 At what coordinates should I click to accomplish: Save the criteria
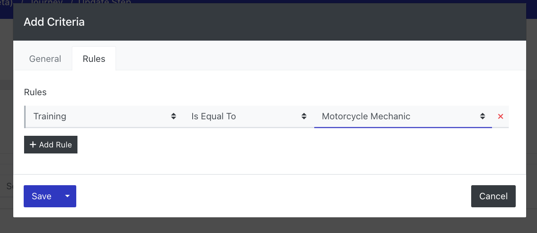pos(41,196)
